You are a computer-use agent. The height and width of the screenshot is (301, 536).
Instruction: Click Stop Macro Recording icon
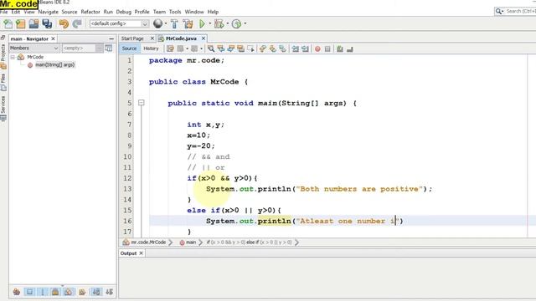pos(327,48)
